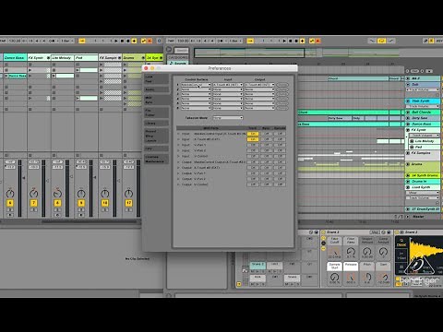Toggle Remote for MackieControl Input port
443x332 pixels.
[280, 134]
